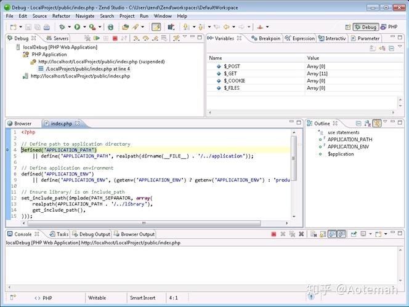
Task: Click Minimize icon of Console view
Action: [393, 233]
